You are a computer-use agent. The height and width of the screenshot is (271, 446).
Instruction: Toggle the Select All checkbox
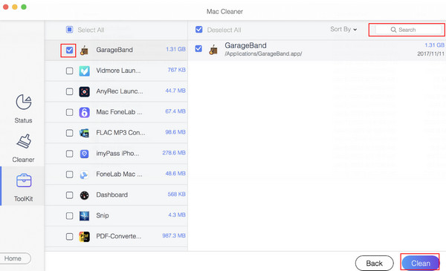69,30
